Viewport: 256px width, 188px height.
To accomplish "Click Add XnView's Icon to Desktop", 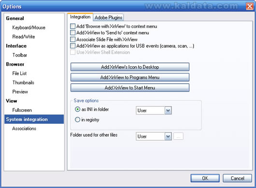I will tap(130, 67).
